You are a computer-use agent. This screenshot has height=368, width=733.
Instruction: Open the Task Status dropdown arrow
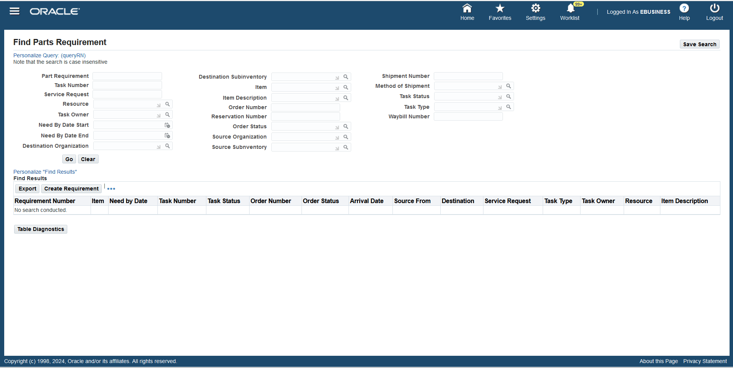(500, 96)
